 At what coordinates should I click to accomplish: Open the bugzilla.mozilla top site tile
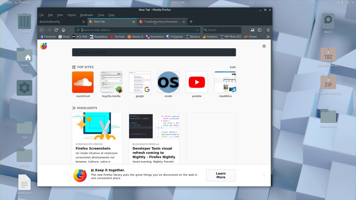pyautogui.click(x=111, y=85)
